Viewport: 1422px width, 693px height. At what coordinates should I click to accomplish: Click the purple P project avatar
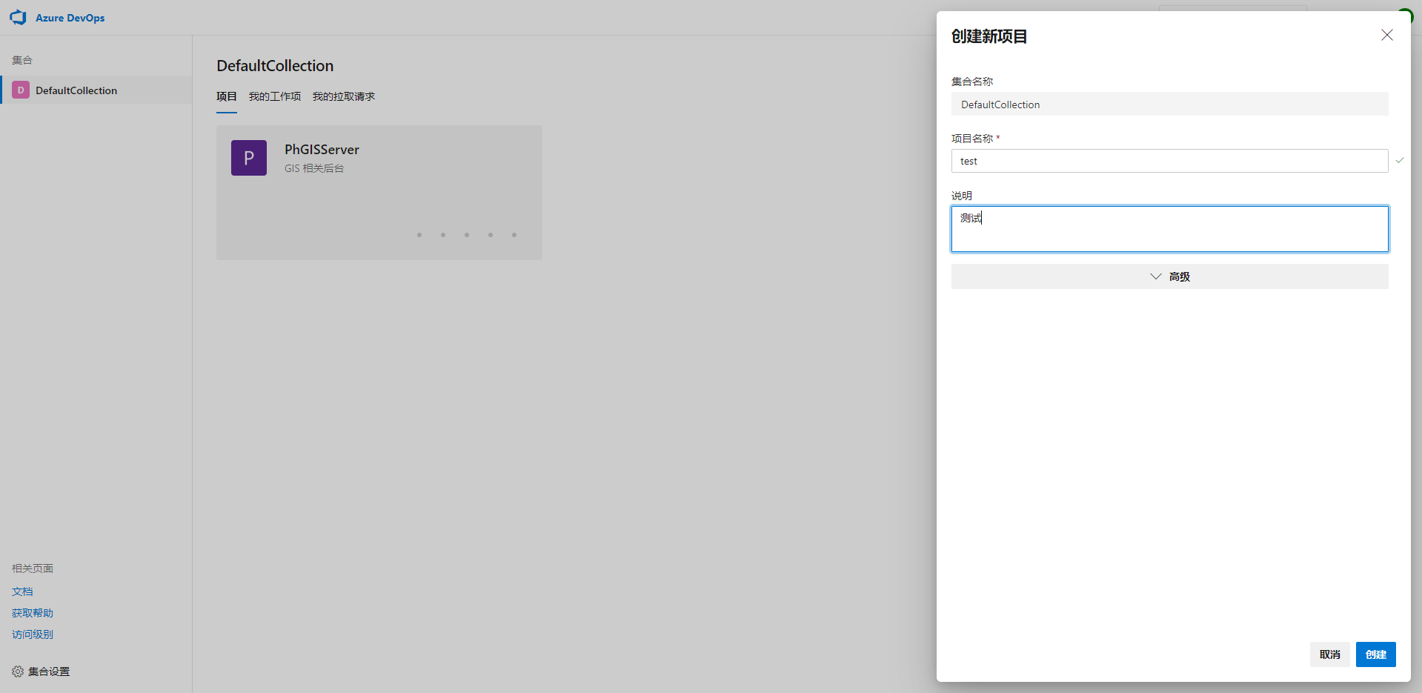coord(249,158)
